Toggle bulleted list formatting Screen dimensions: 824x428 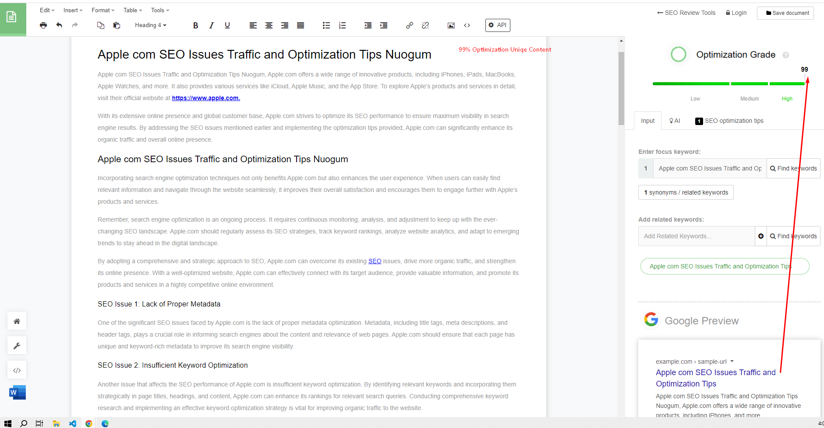click(326, 25)
